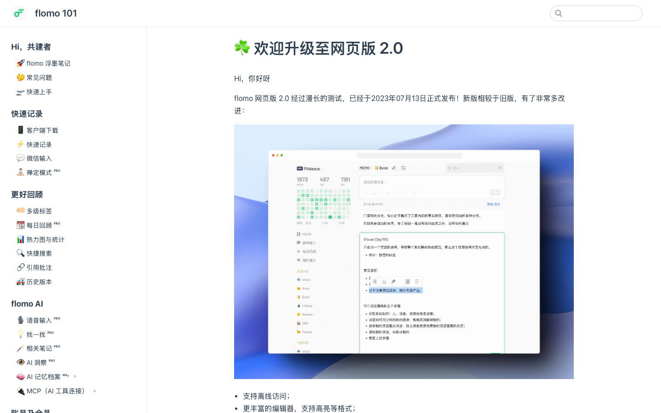Click the rocket icon beside flomo 浮墨笔记
The width and height of the screenshot is (661, 413).
click(20, 63)
